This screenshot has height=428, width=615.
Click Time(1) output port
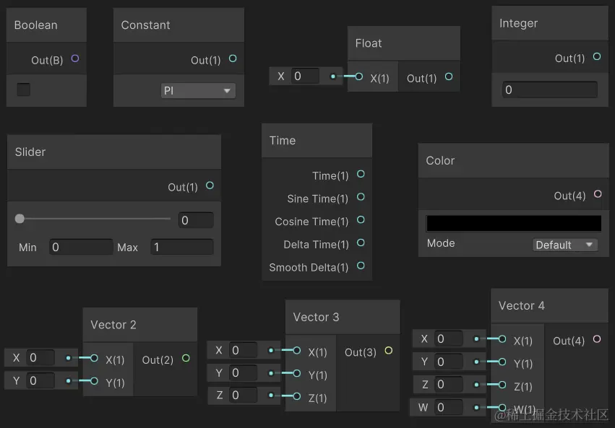click(361, 174)
